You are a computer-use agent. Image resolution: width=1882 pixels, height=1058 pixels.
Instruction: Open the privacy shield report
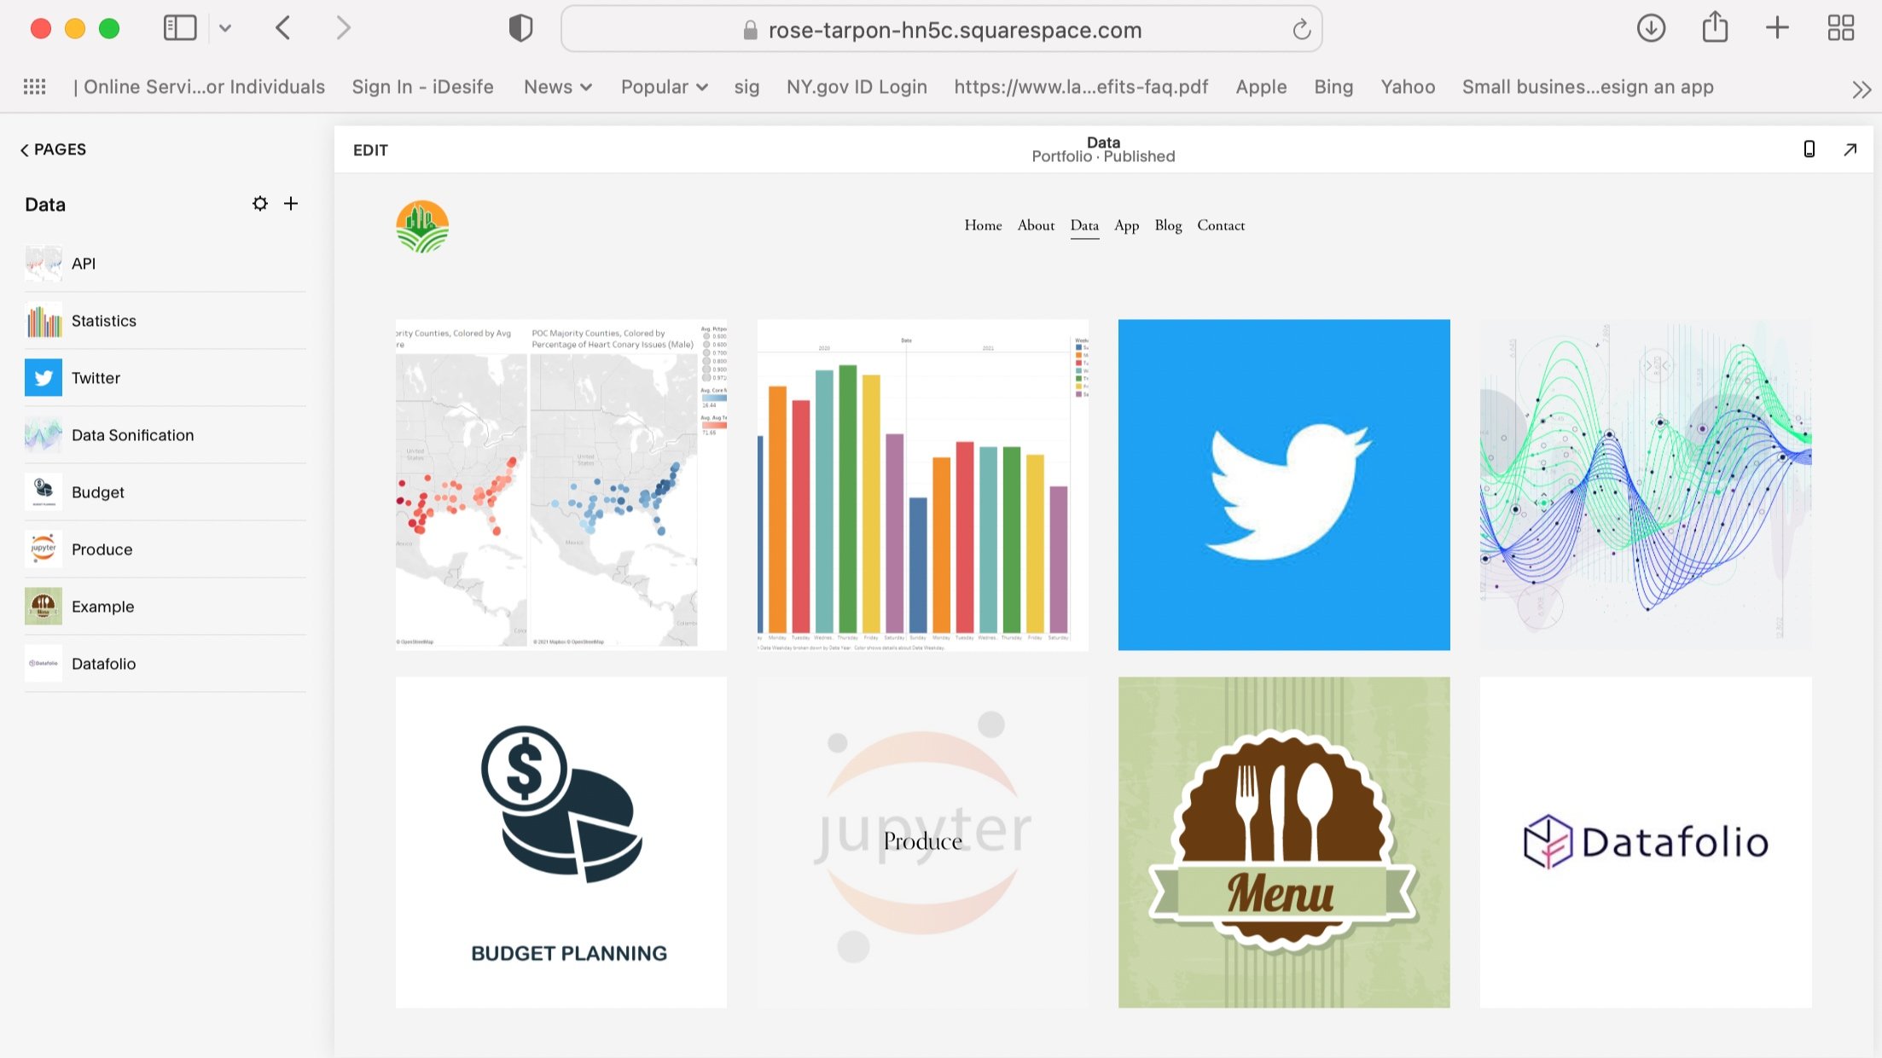[x=520, y=28]
